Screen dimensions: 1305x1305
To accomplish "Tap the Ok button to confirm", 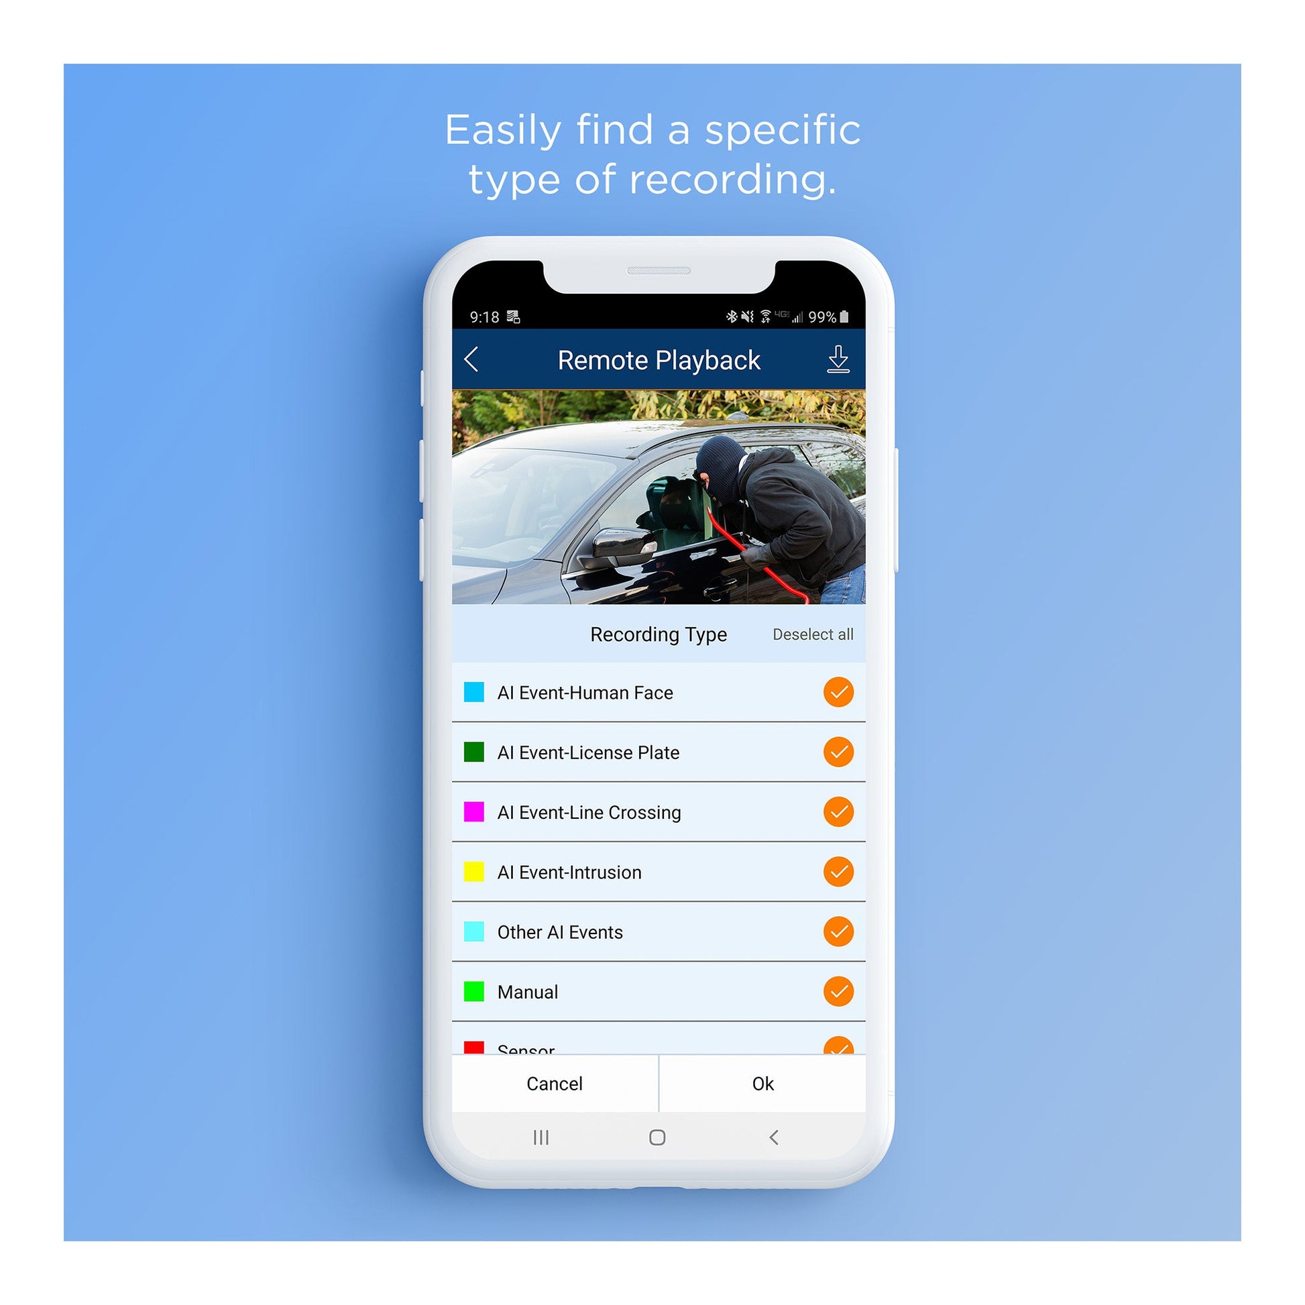I will tap(766, 1084).
